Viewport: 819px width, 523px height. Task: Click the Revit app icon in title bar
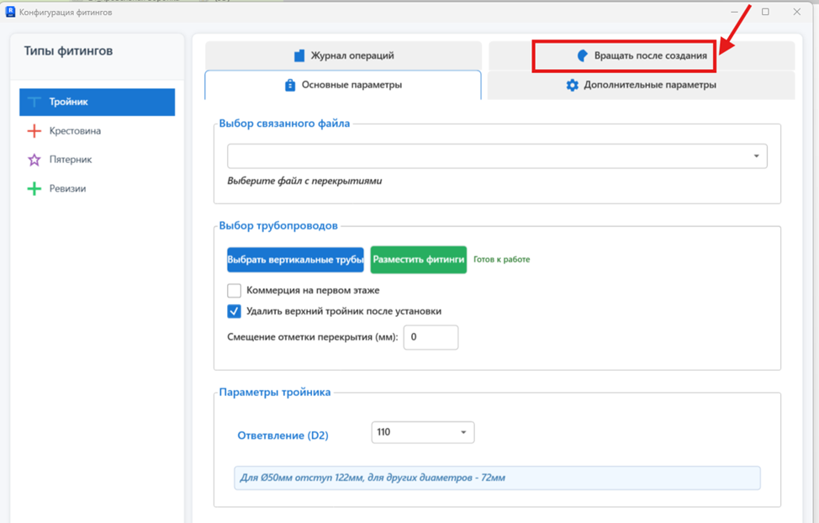tap(10, 12)
